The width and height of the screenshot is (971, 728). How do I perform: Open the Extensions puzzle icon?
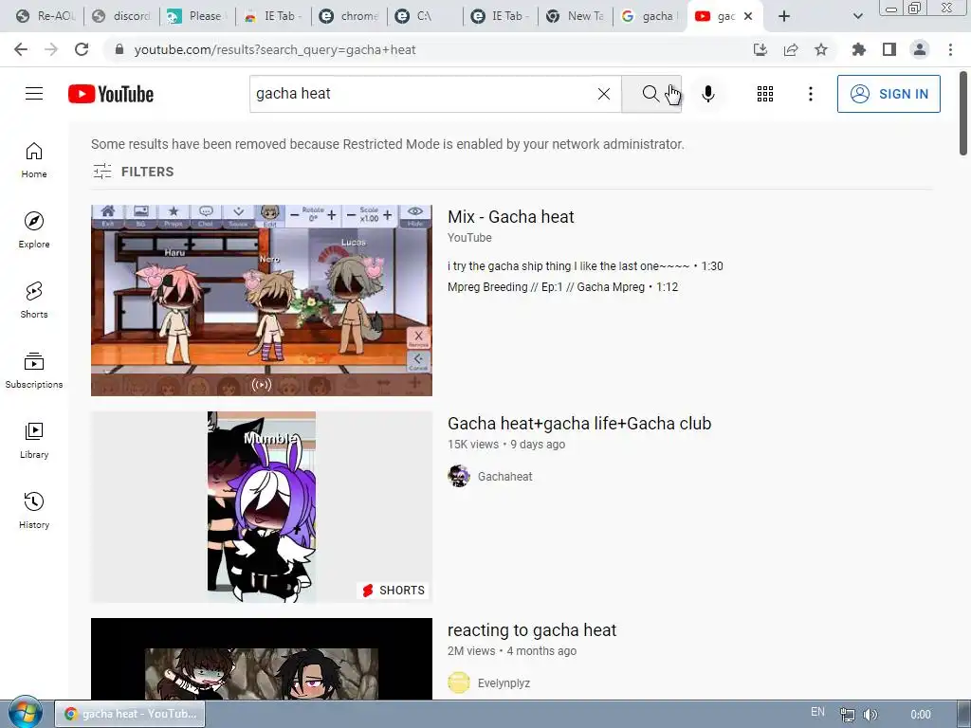point(858,49)
